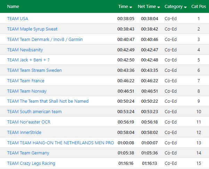Sort by Net Time dropdown arrow
Image resolution: width=209 pixels, height=169 pixels.
pos(159,7)
